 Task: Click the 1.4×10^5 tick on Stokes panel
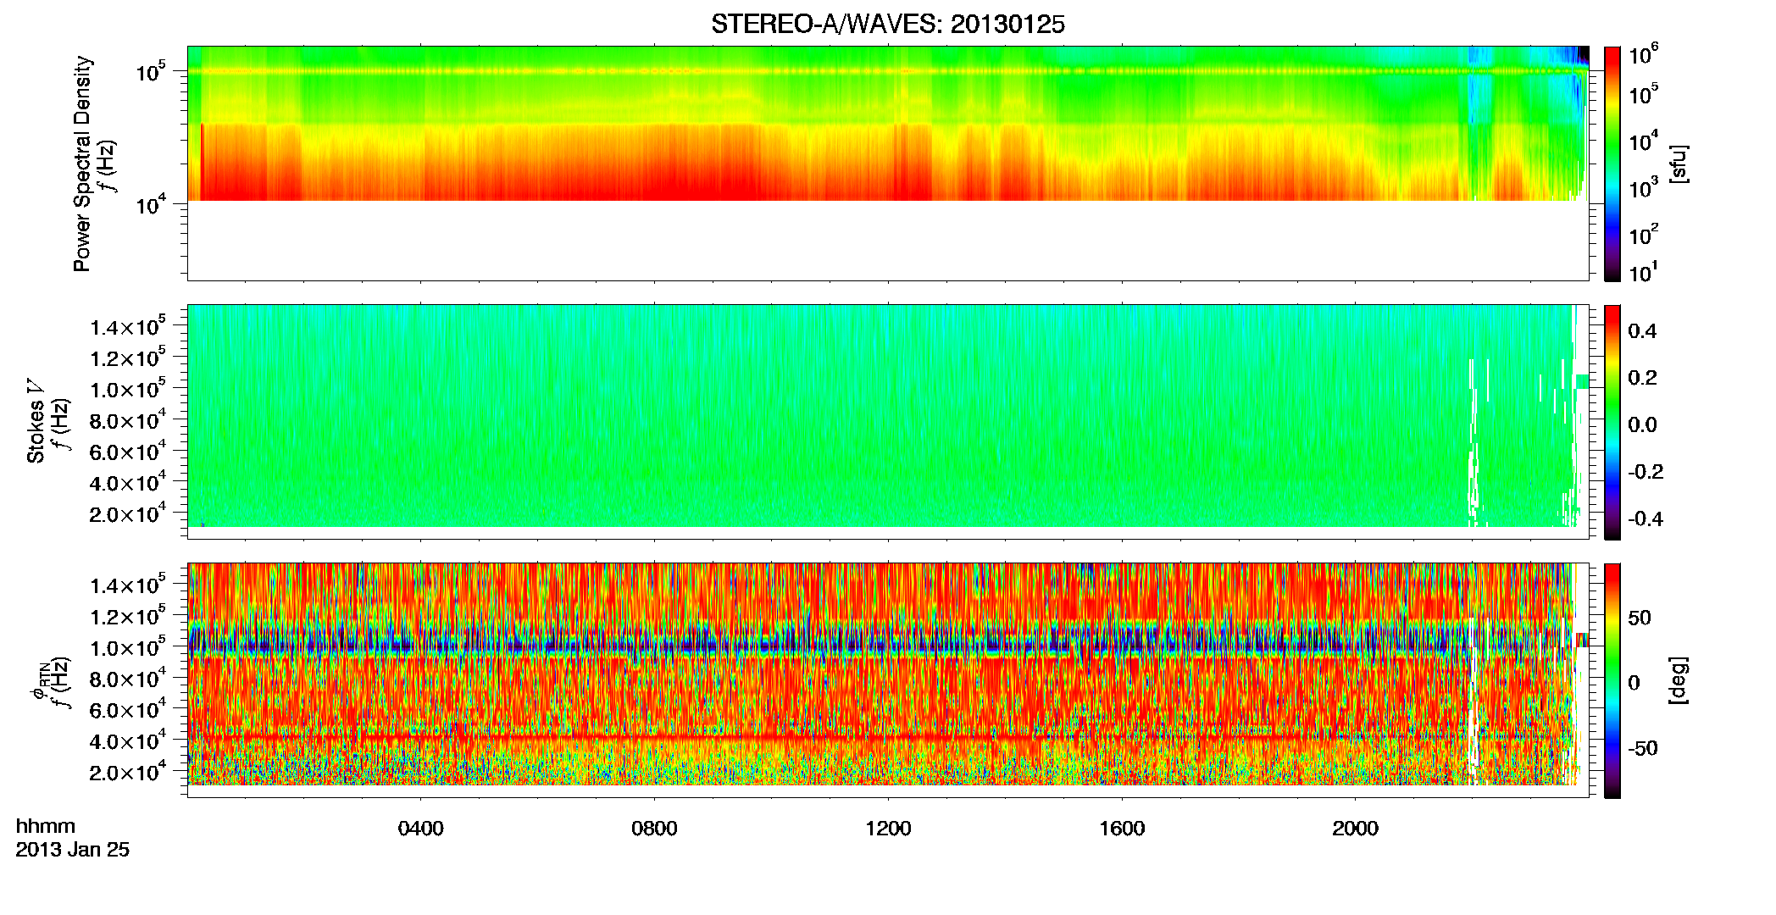click(x=128, y=325)
